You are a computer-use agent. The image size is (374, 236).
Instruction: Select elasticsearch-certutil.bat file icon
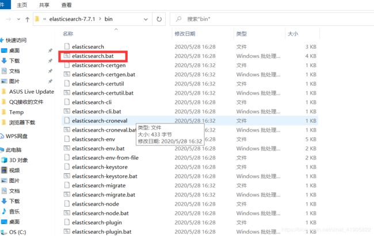(x=67, y=93)
